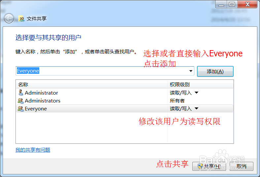Select the Administrator row name
The height and width of the screenshot is (177, 260).
(x=41, y=93)
